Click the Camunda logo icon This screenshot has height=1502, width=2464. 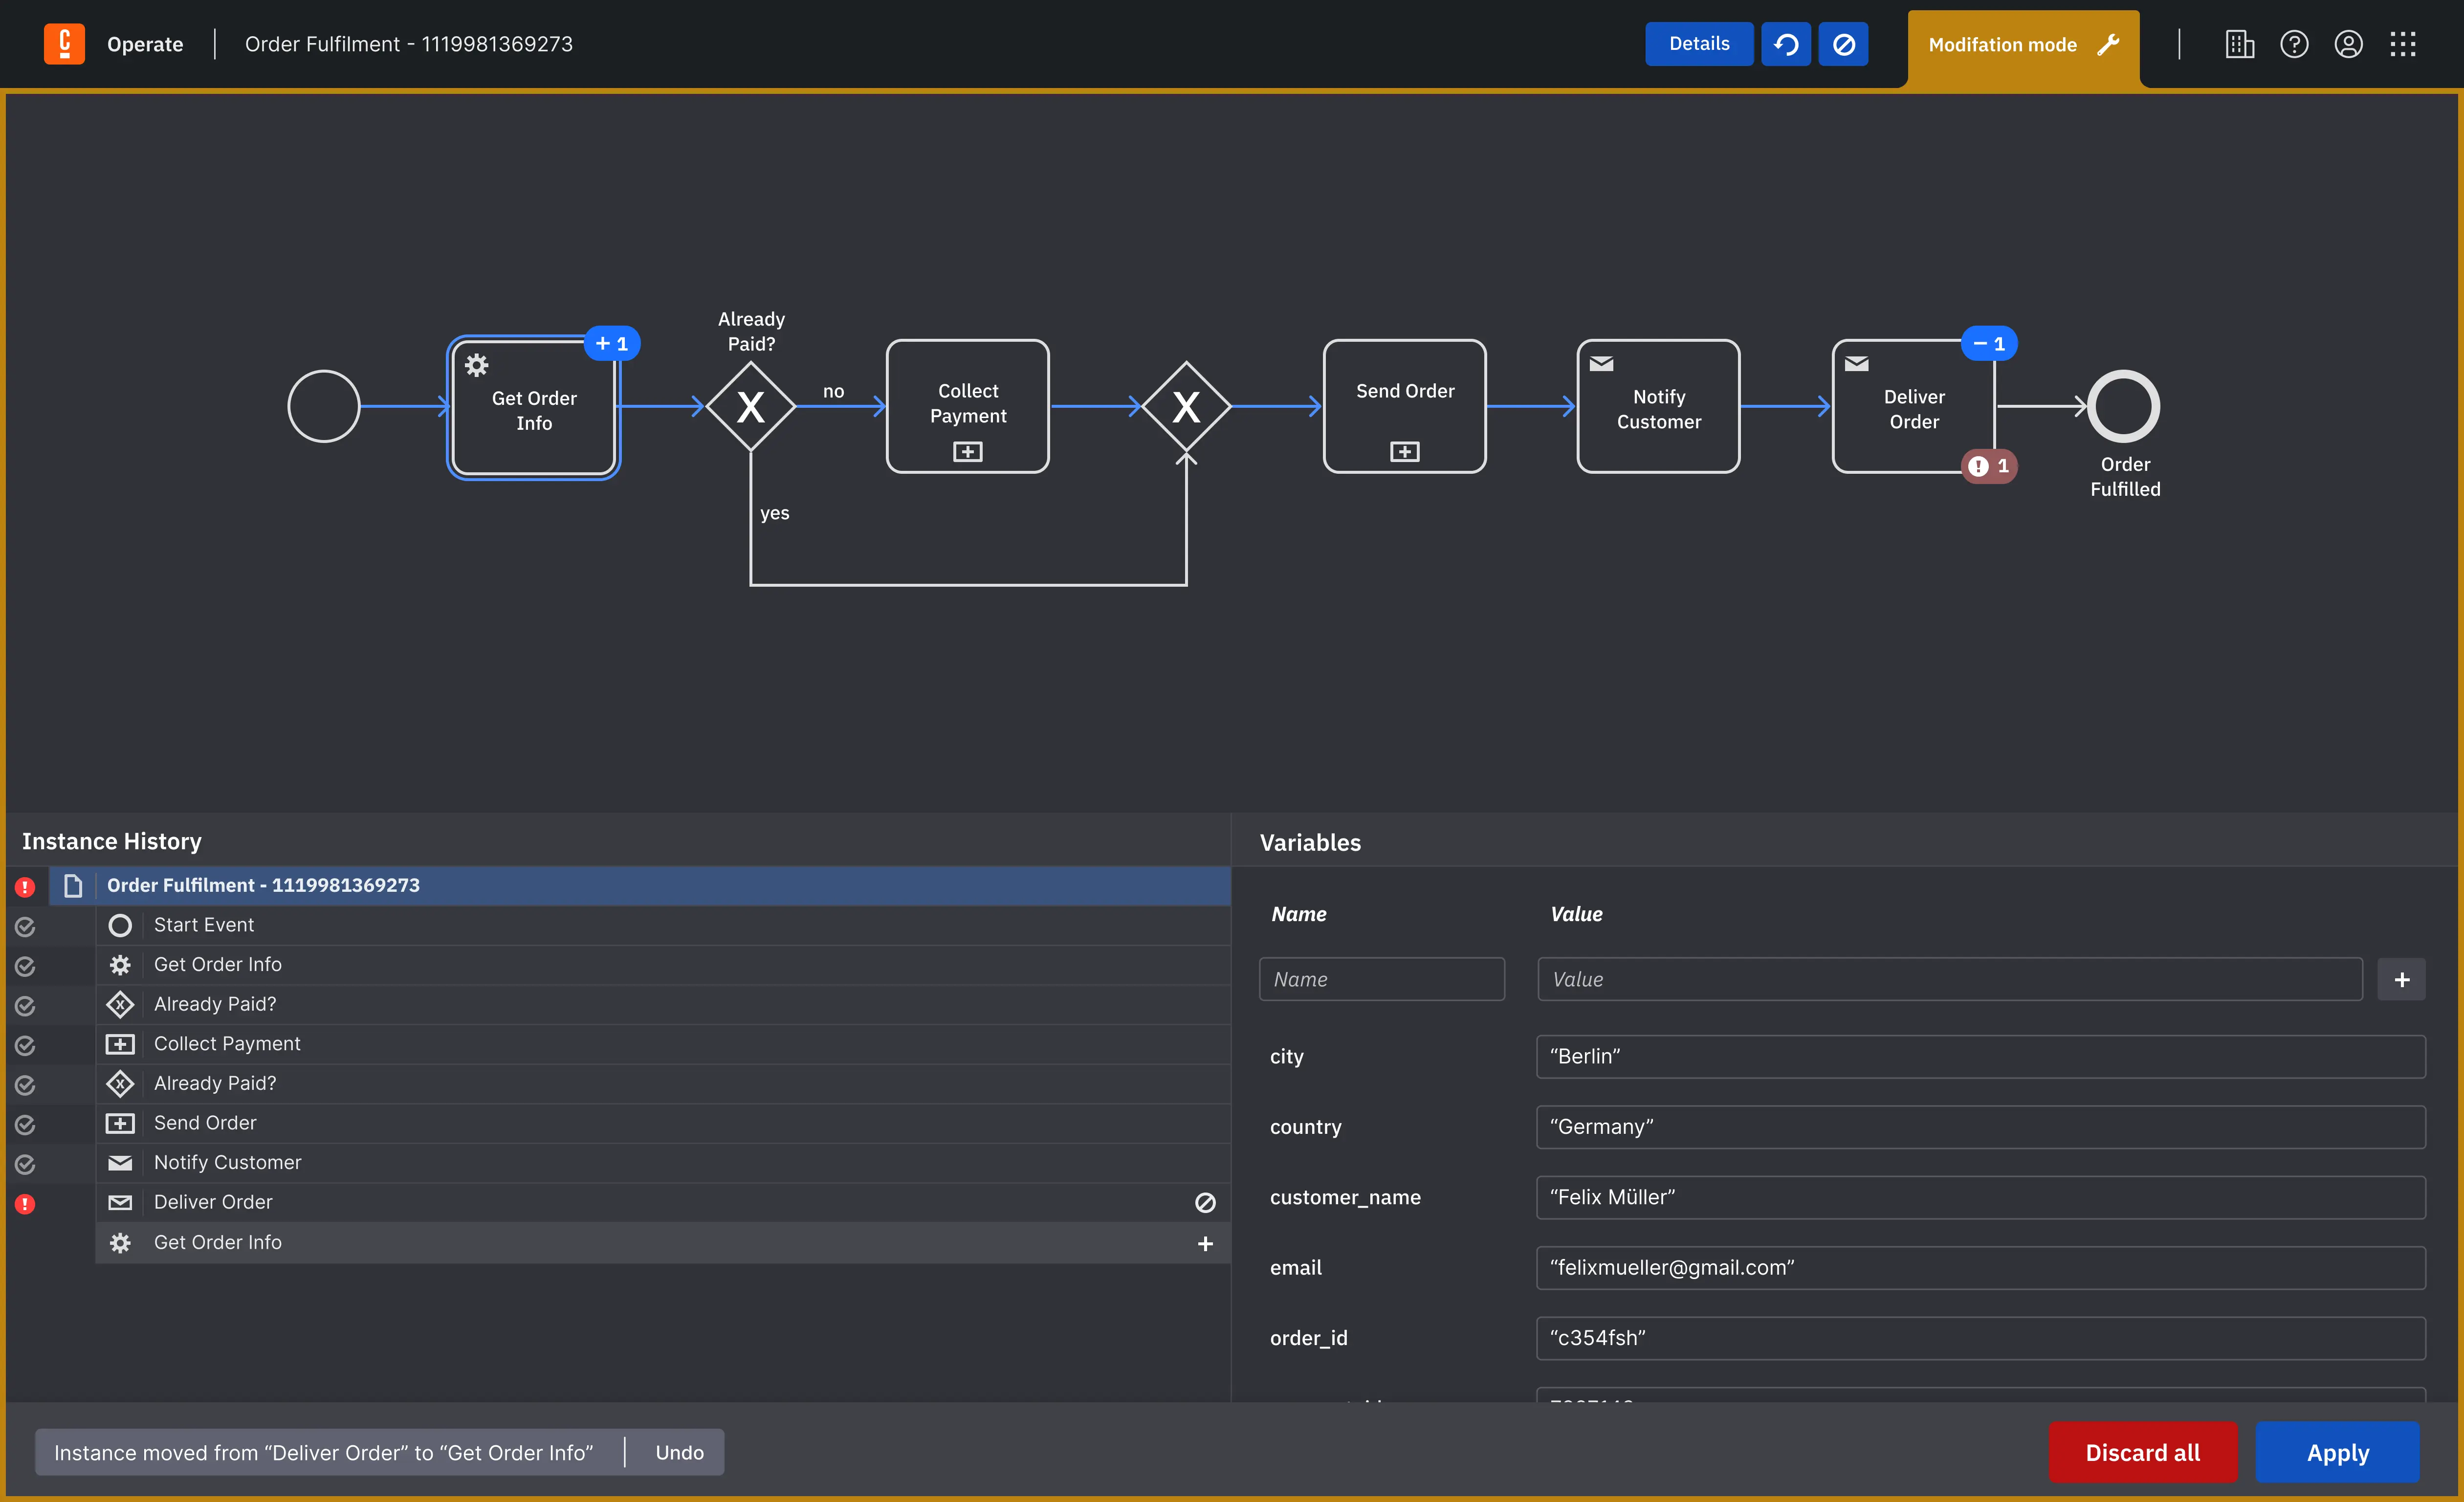tap(64, 44)
